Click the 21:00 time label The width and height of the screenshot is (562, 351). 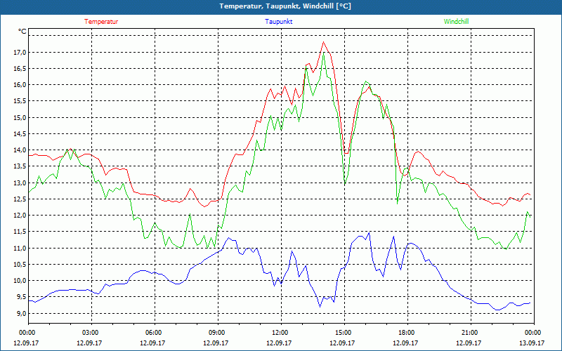[x=470, y=332]
